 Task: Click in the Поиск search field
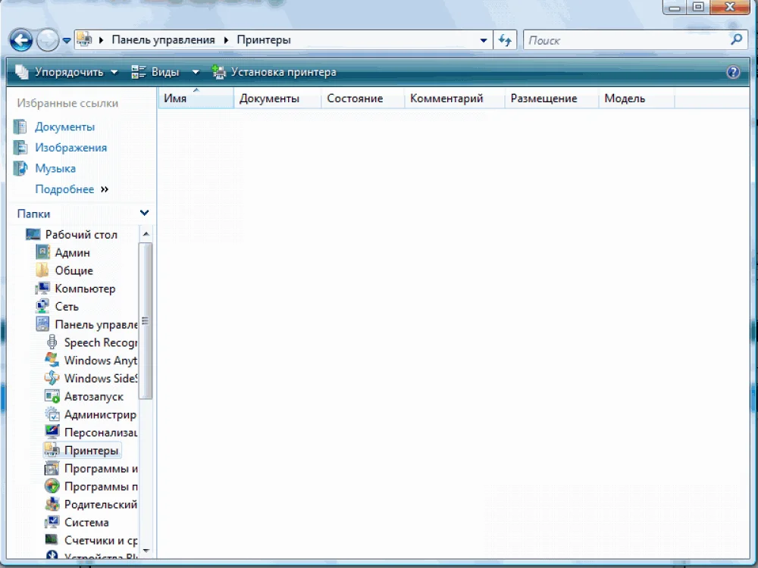(625, 40)
